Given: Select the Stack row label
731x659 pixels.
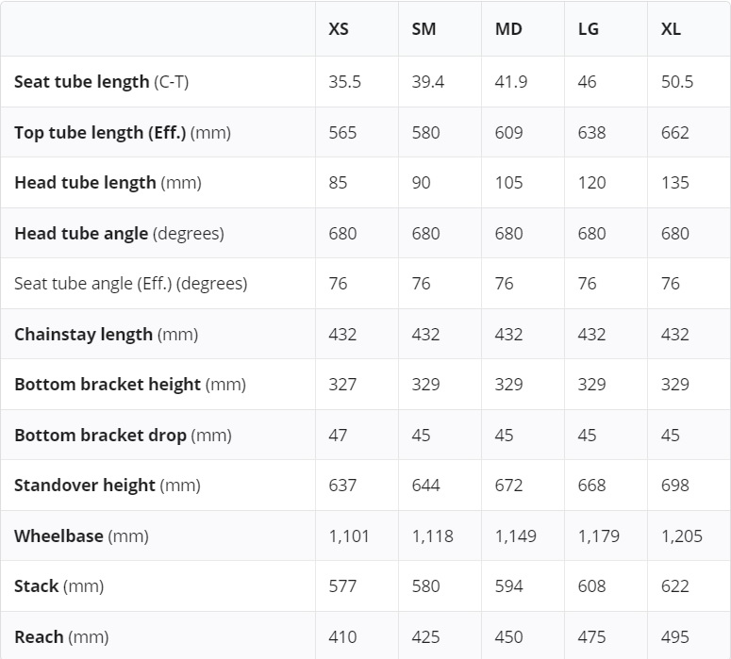Looking at the screenshot, I should tap(58, 586).
